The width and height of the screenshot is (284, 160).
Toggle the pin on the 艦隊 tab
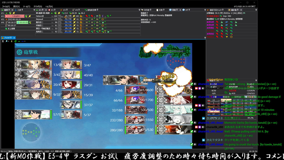pos(9,10)
